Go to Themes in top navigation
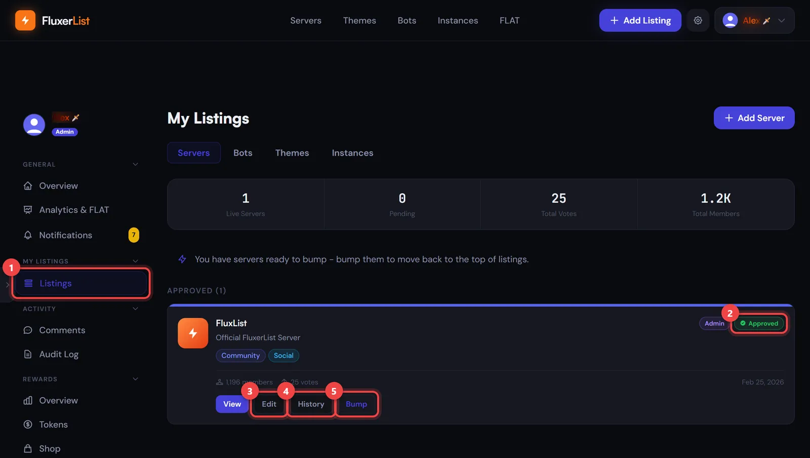 [x=359, y=20]
